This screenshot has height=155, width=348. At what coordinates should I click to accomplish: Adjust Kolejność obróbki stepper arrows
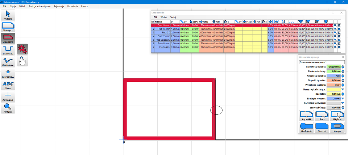click(343, 76)
